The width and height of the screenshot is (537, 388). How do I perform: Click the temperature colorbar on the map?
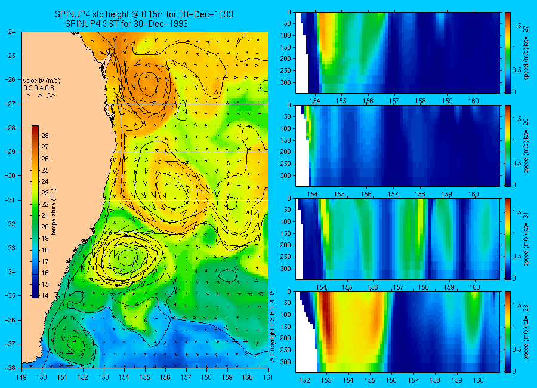click(x=35, y=212)
